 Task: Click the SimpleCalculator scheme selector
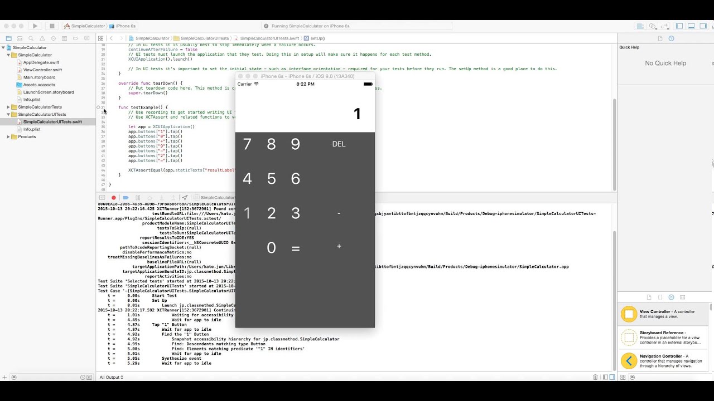pyautogui.click(x=85, y=26)
